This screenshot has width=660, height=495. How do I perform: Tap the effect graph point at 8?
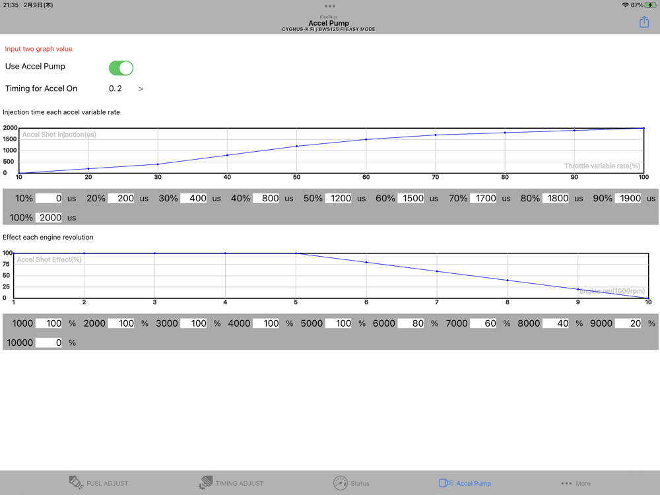click(507, 280)
